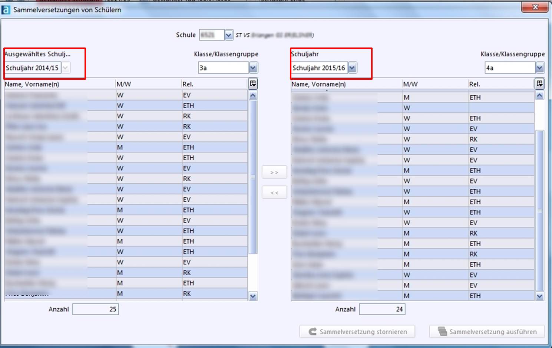
Task: Sort right table by Rel. column header
Action: [501, 84]
